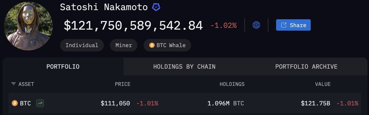Click the BTC asset name in the table

pos(25,103)
